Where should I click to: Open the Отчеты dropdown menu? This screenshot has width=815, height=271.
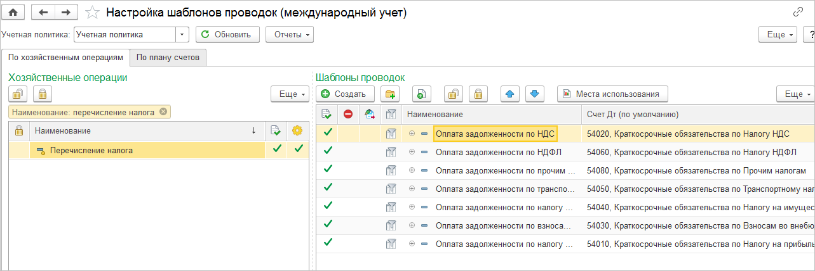coord(290,34)
